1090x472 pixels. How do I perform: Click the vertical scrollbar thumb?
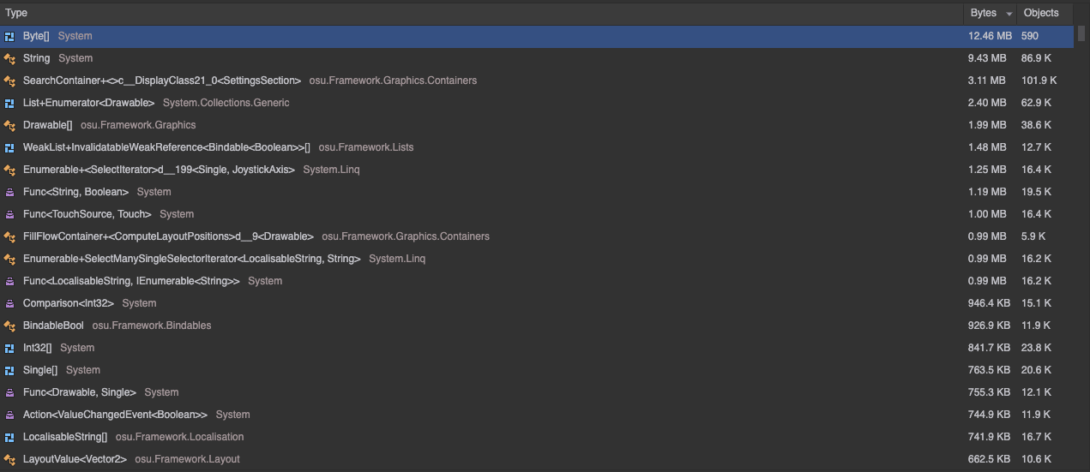coord(1081,33)
